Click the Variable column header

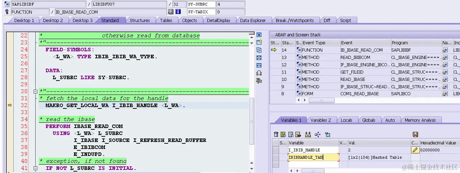tap(313, 143)
